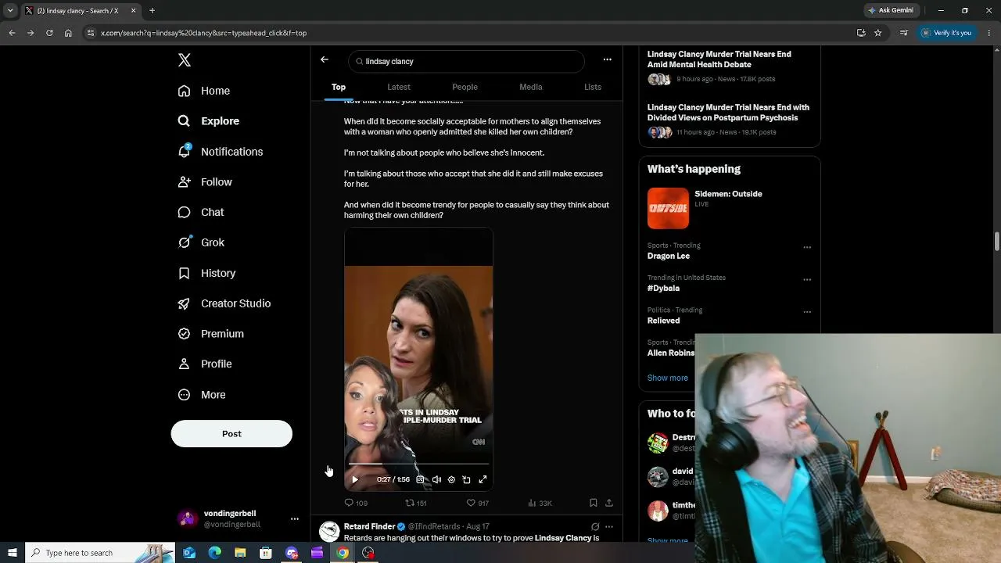Image resolution: width=1001 pixels, height=563 pixels.
Task: Open search settings three-dot menu
Action: coord(607,59)
